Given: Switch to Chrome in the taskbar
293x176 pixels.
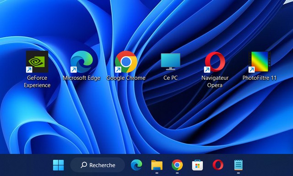Looking at the screenshot, I should pyautogui.click(x=177, y=165).
